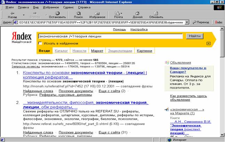The height and width of the screenshot is (142, 225).
Task: Click the vertical scrollbar down arrow
Action: tap(222, 135)
